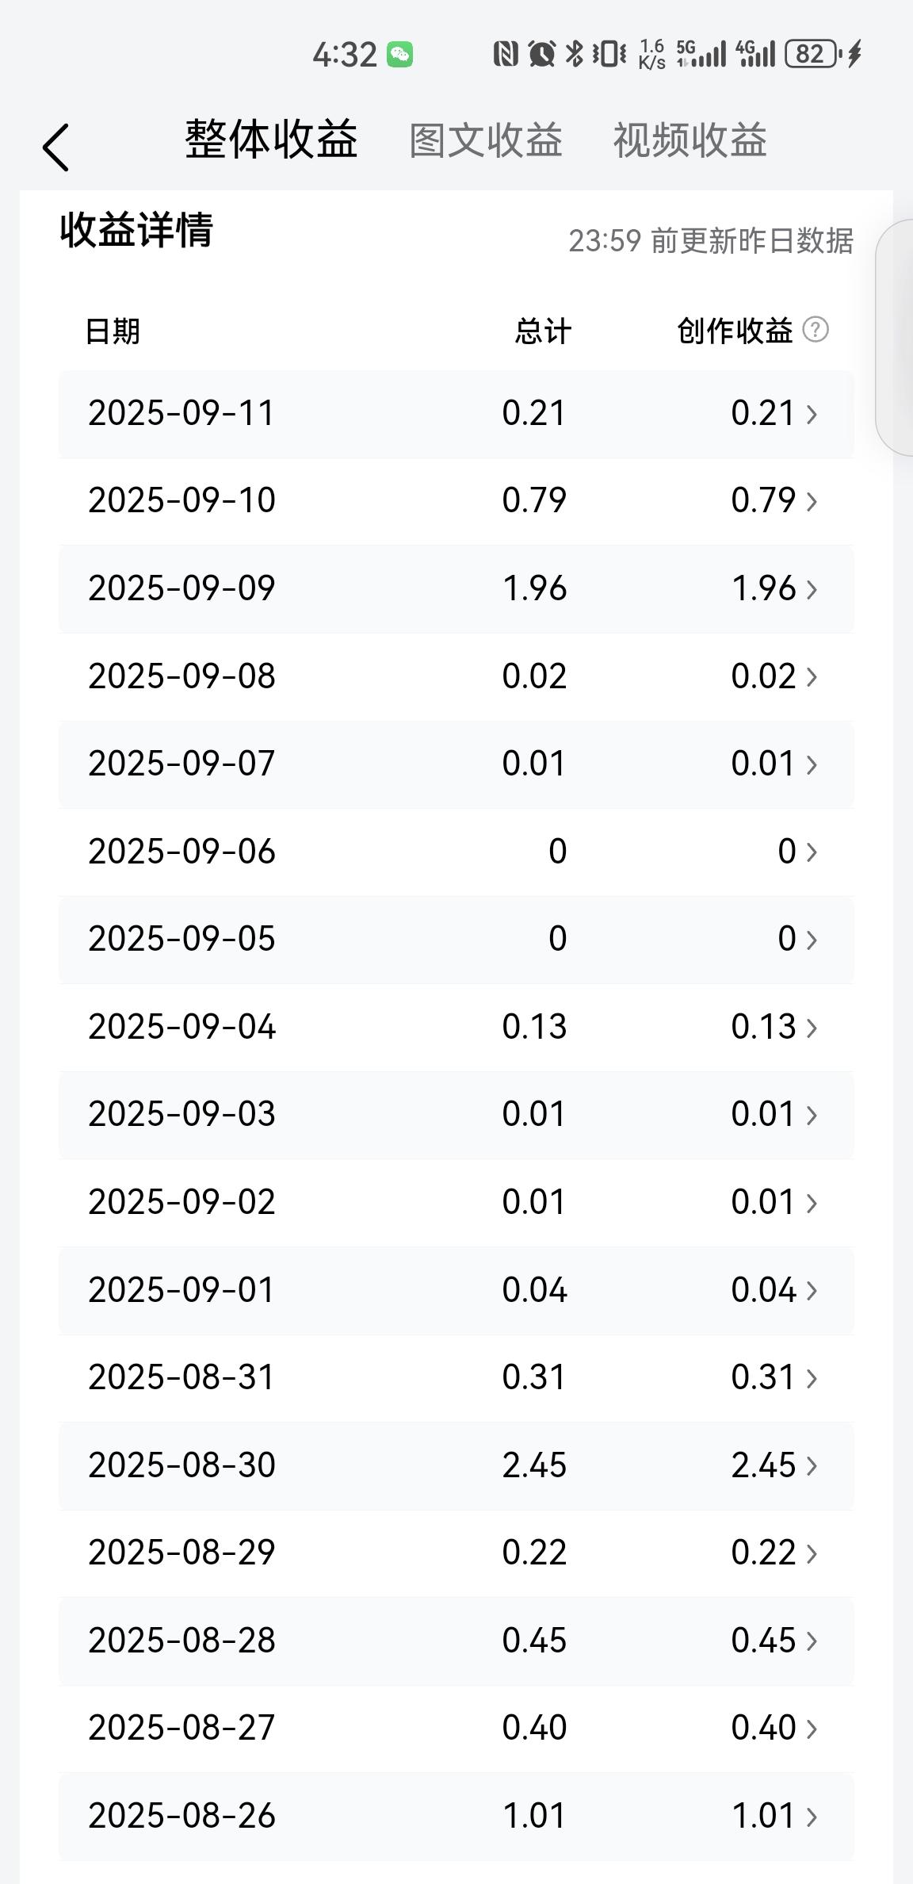Tap the vibrate mode status icon
The width and height of the screenshot is (913, 1884).
point(609,54)
